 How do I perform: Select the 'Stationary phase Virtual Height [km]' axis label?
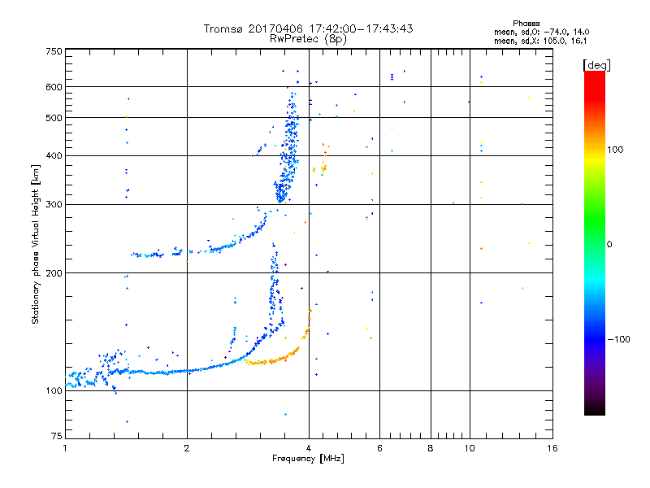point(35,244)
